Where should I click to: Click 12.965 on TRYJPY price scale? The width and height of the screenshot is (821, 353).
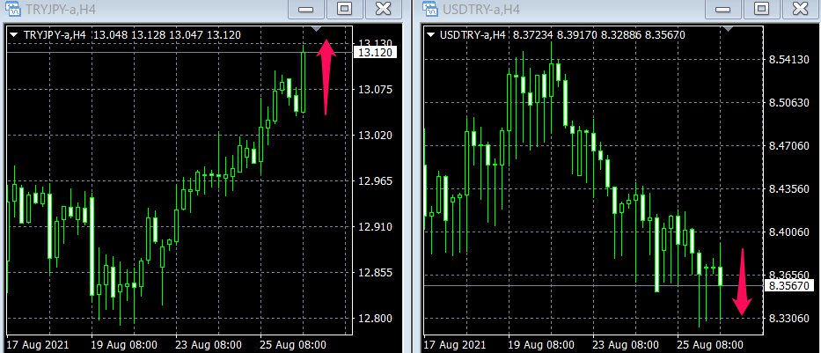pyautogui.click(x=375, y=181)
